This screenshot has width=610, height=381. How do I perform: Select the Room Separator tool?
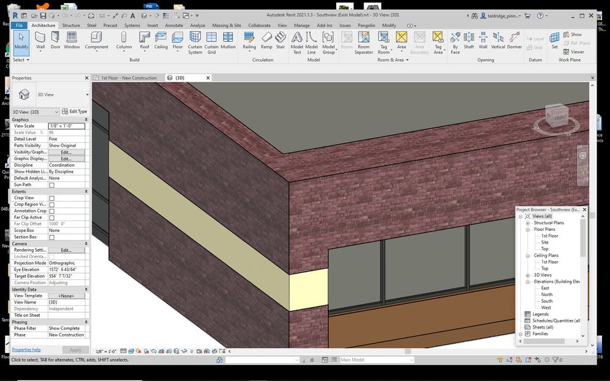(364, 43)
